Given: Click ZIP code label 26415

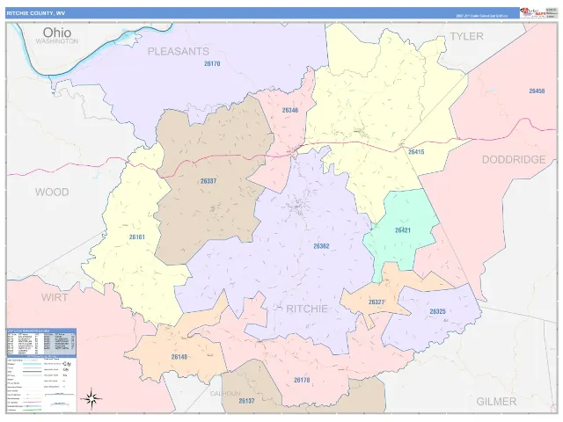Looking at the screenshot, I should click(x=416, y=152).
